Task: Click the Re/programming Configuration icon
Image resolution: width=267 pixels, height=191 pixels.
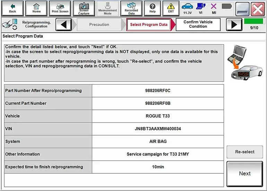Action: [10, 25]
